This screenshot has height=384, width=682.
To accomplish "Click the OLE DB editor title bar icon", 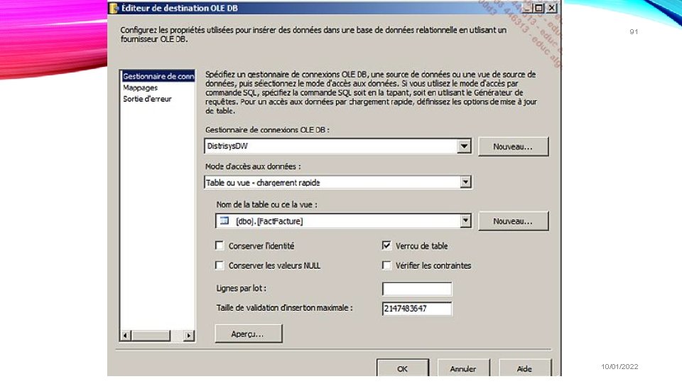I will tap(114, 9).
